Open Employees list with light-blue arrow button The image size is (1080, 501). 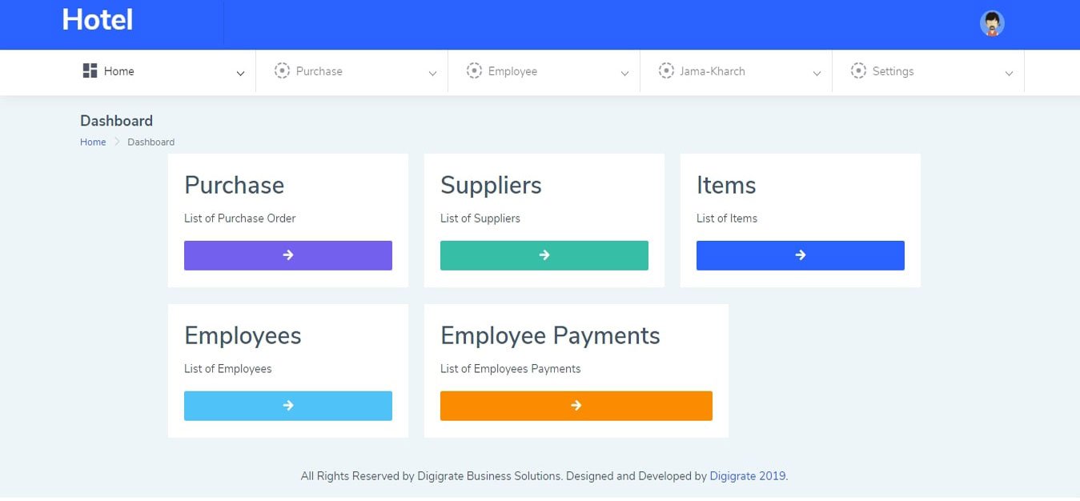tap(288, 406)
